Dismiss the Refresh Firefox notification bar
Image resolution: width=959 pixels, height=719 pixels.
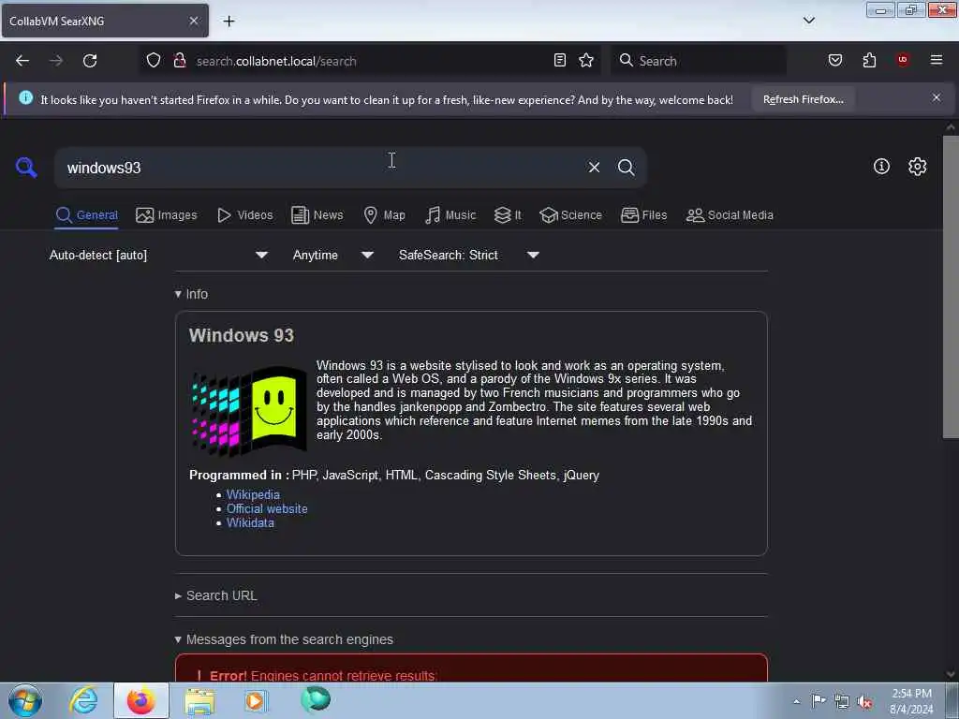tap(937, 97)
